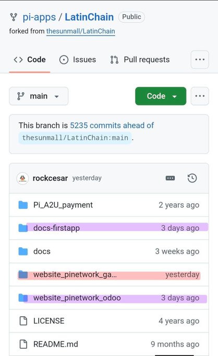Click the docs-firstapp folder icon

pyautogui.click(x=23, y=228)
